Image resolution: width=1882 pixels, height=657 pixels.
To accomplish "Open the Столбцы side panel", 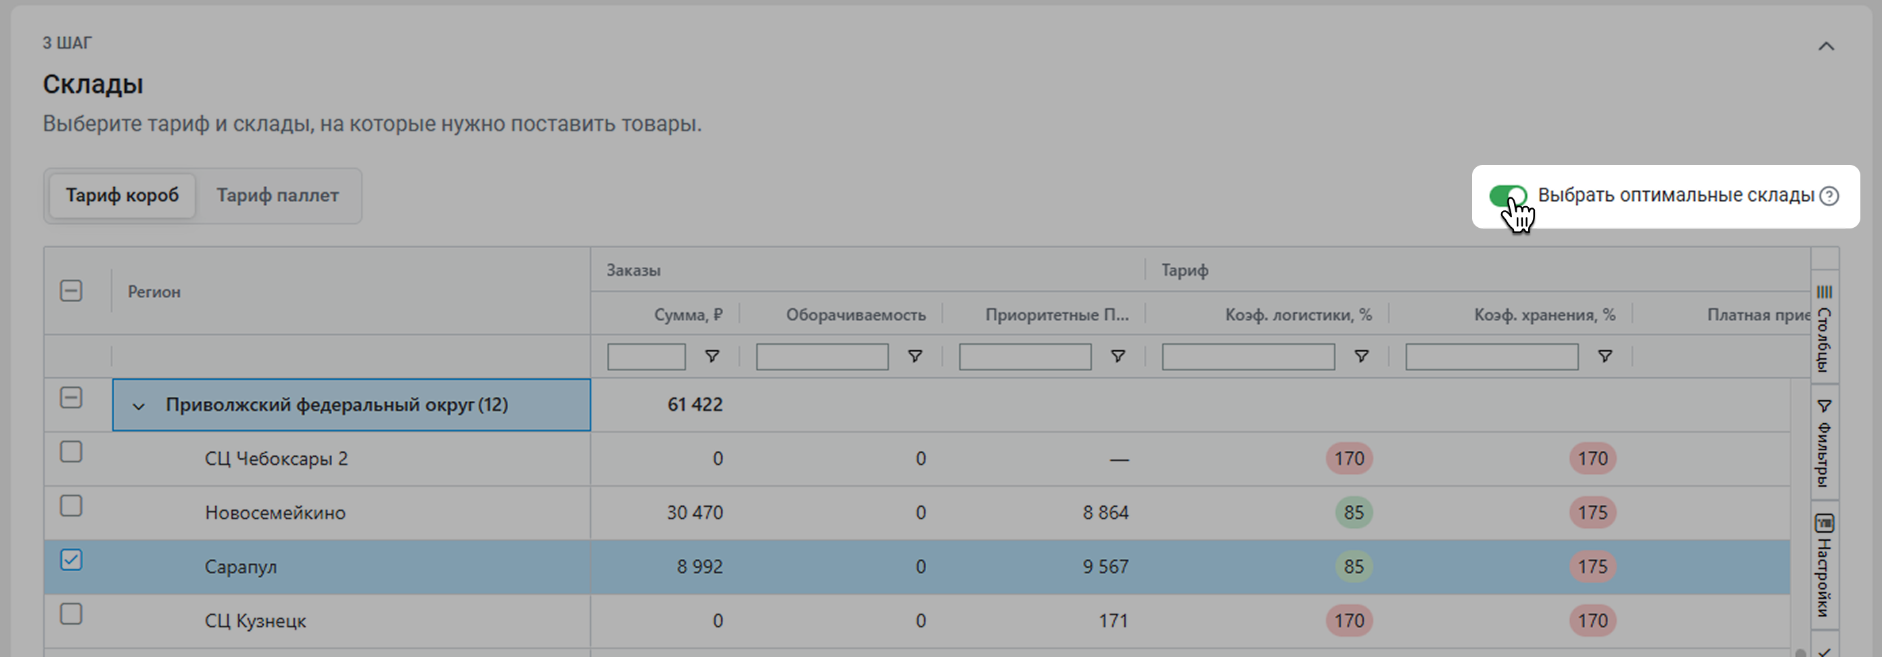I will tap(1824, 328).
